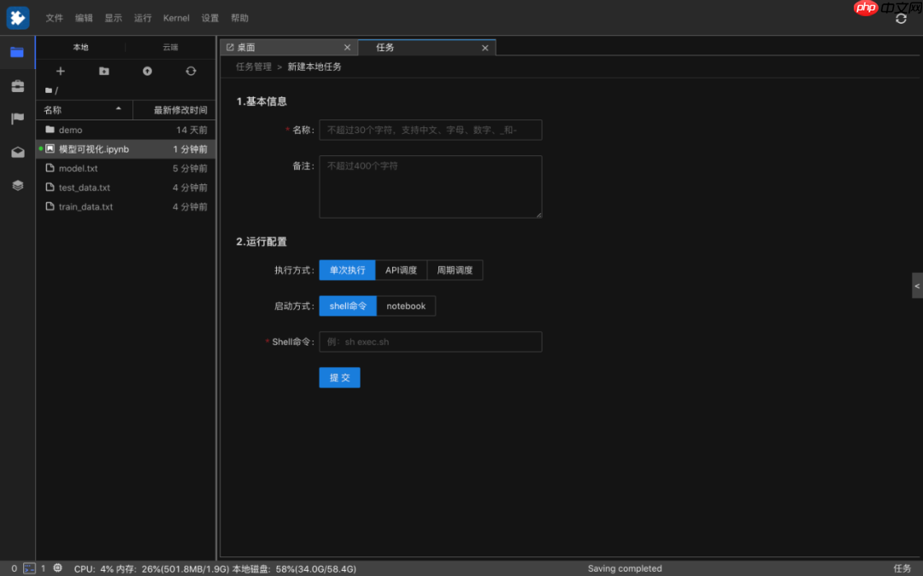Click the upload file icon

coord(147,71)
